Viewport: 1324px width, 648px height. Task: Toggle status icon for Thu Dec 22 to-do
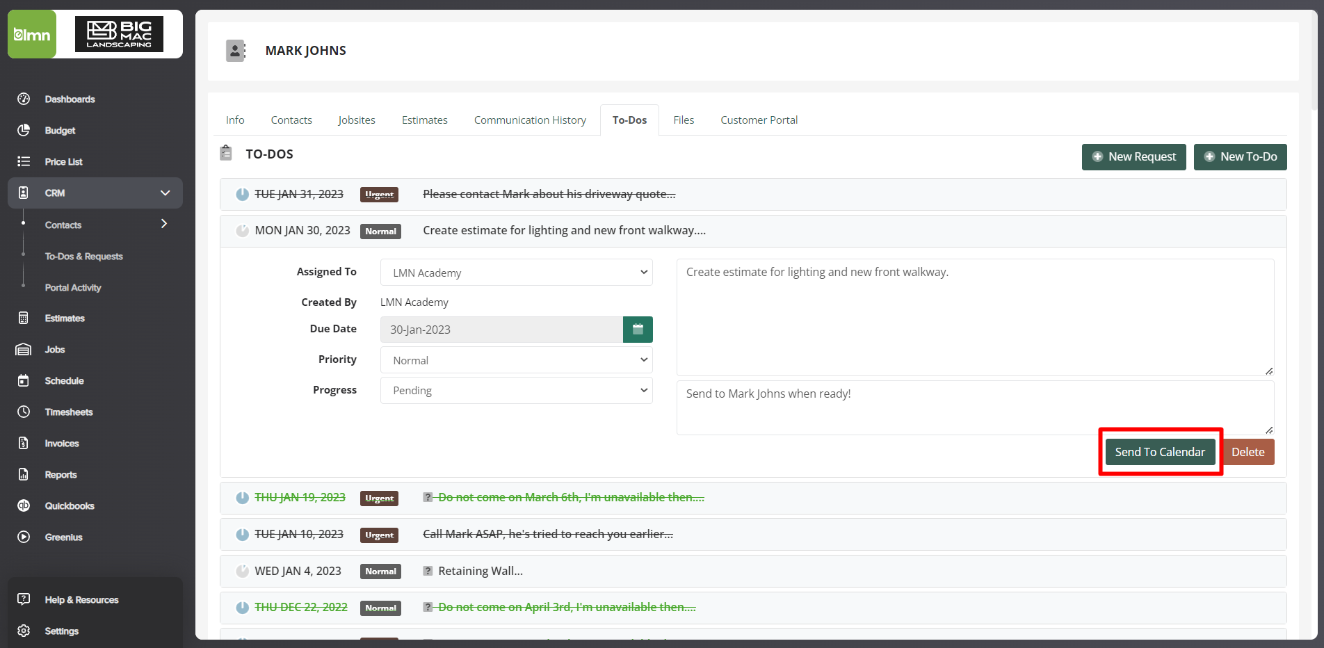pos(242,608)
